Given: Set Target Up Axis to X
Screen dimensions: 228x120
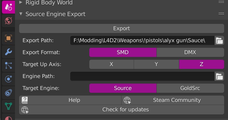Looking at the screenshot, I should [x=111, y=64].
